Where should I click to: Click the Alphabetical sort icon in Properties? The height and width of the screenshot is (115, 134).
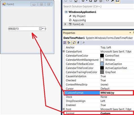(69, 43)
